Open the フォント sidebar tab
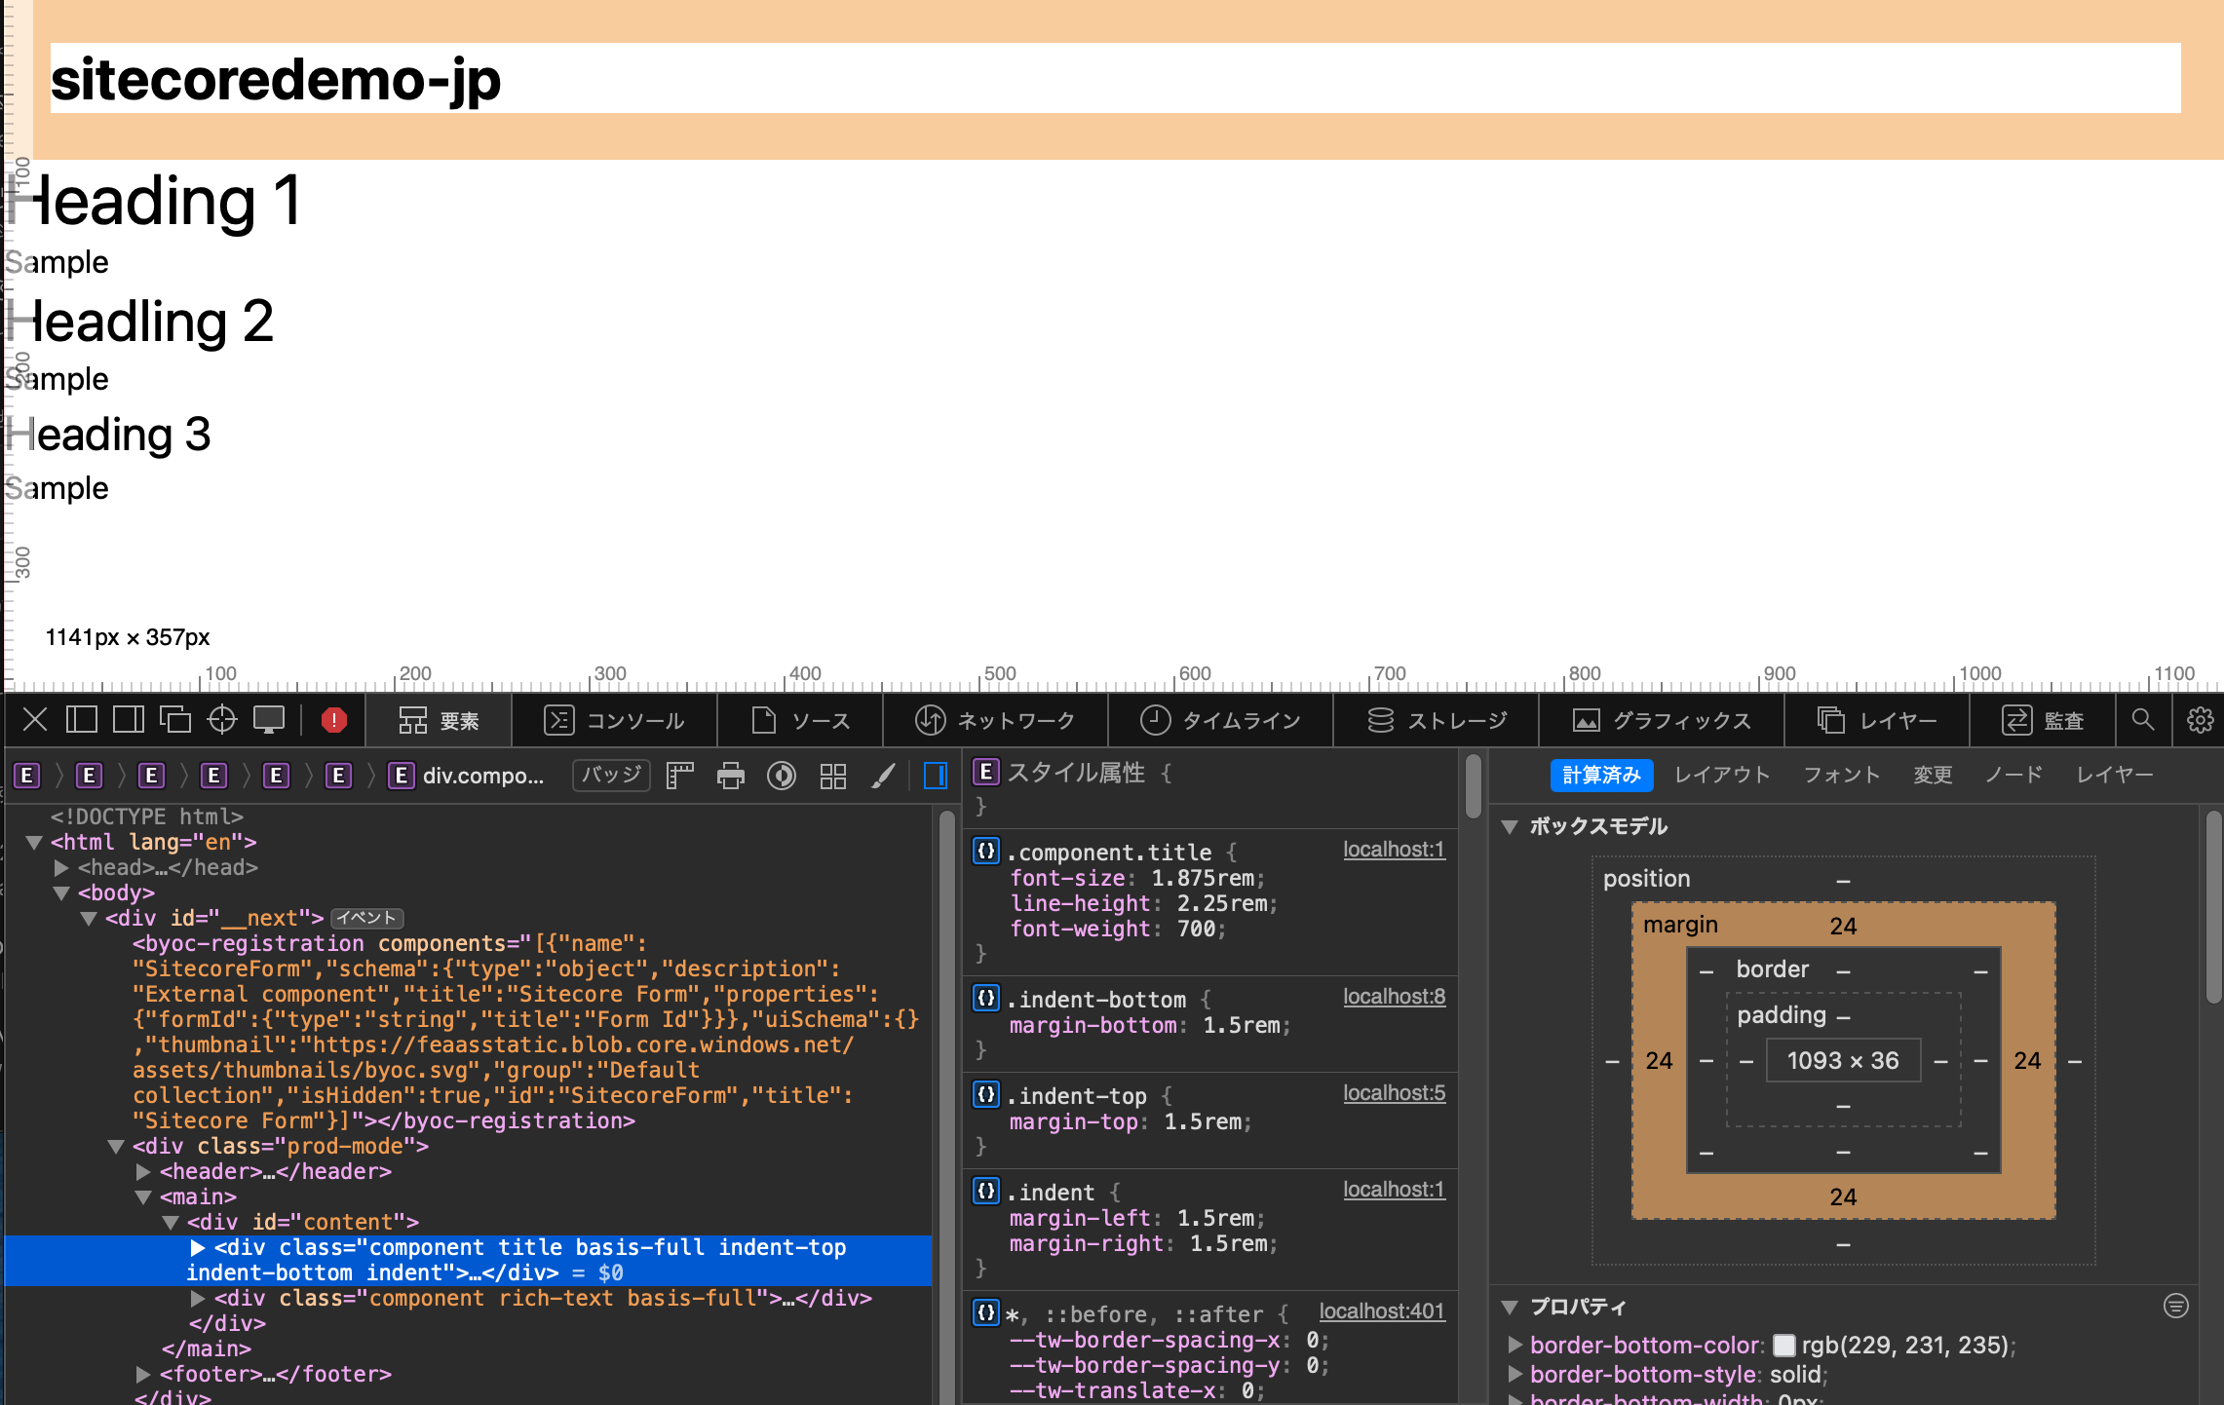 [x=1841, y=775]
